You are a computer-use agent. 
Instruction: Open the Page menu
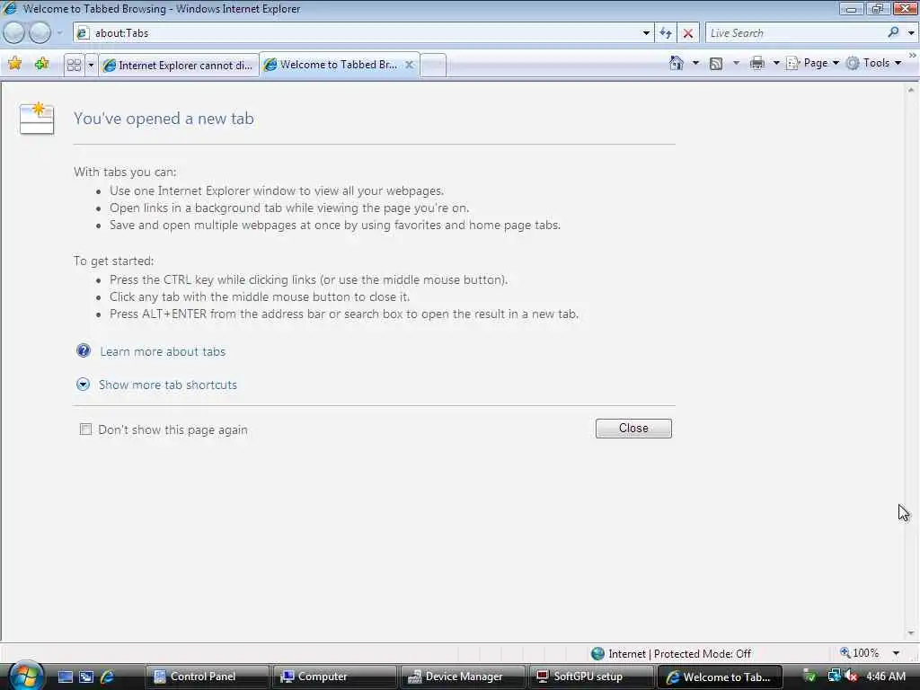click(x=812, y=63)
